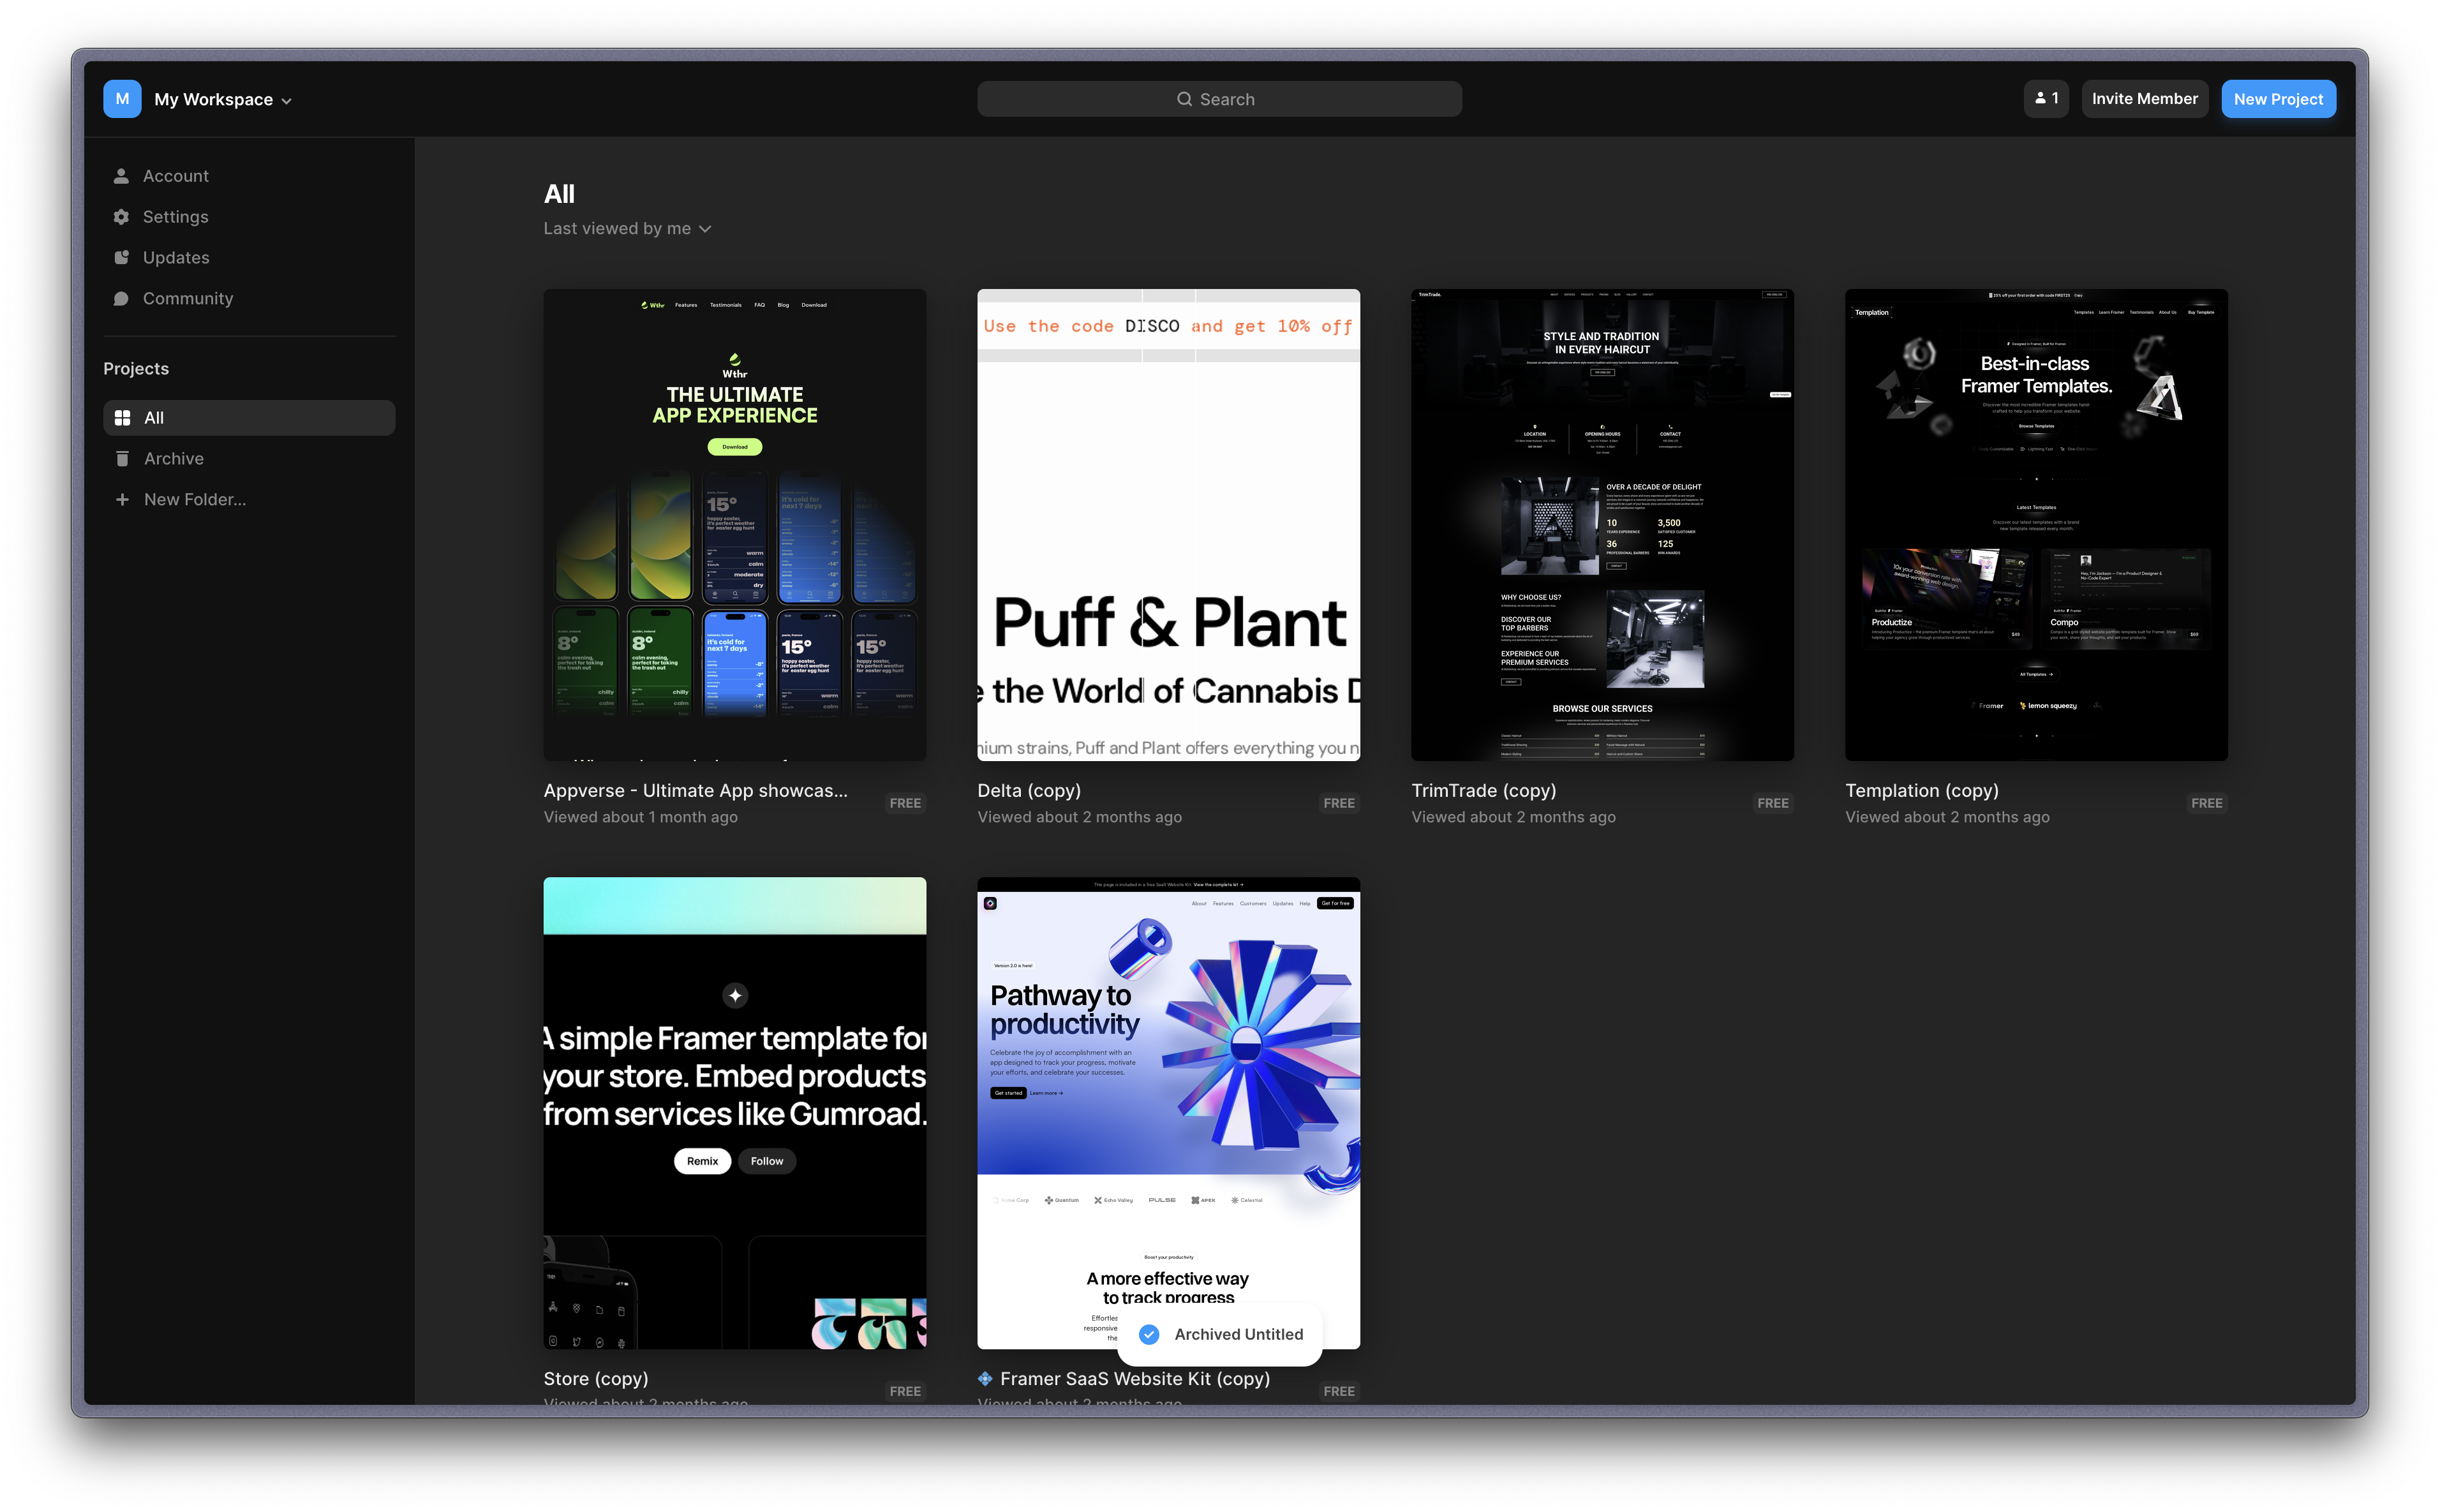Collapse the Projects section header

[x=136, y=368]
